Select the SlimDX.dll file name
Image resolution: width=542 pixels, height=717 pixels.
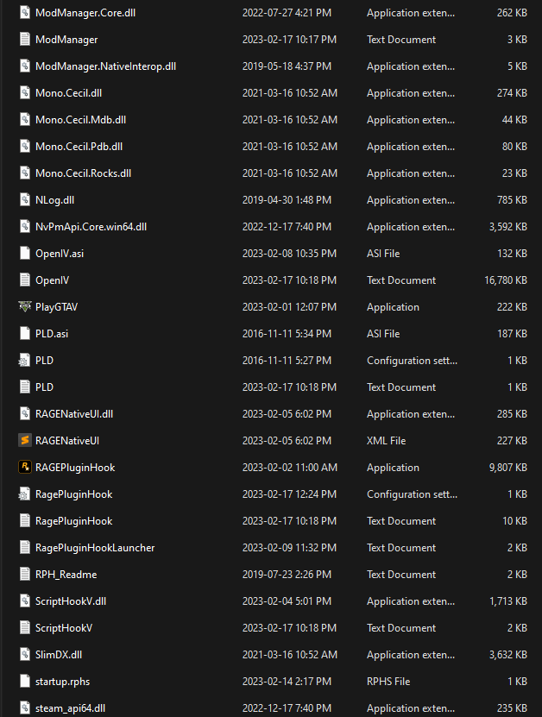point(59,655)
